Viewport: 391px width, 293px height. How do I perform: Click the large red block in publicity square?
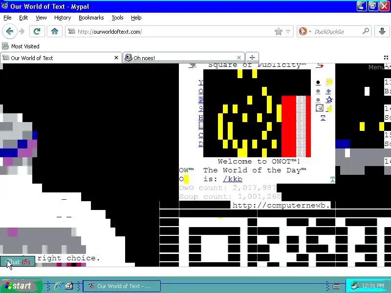click(289, 126)
